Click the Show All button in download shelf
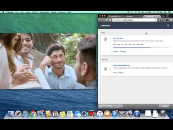 click(164, 106)
